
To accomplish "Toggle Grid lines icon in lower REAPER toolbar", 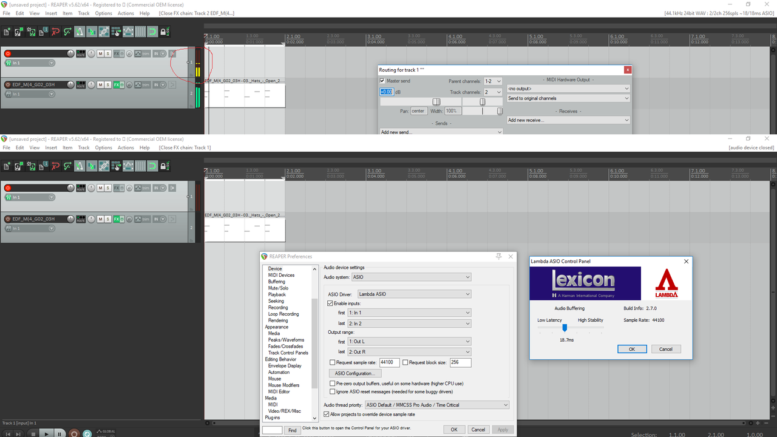I will point(140,166).
